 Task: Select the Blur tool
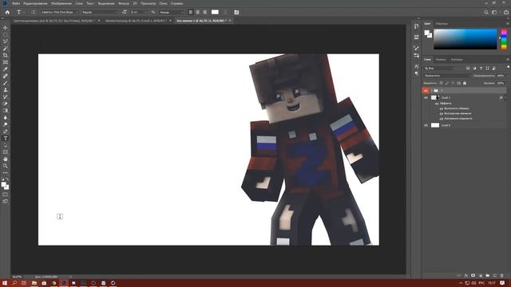[x=6, y=117]
